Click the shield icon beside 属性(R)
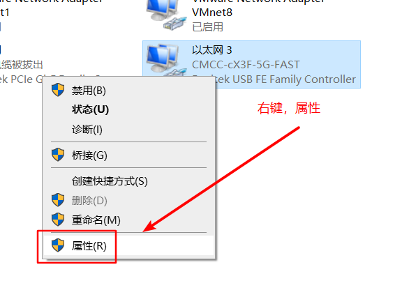409x306 pixels. (x=58, y=245)
